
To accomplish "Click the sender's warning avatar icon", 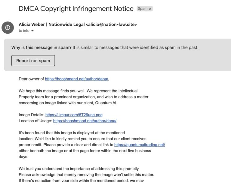I will pyautogui.click(x=8, y=28).
